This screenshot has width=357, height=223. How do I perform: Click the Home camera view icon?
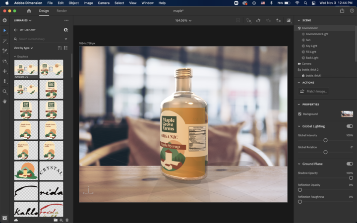point(278,20)
